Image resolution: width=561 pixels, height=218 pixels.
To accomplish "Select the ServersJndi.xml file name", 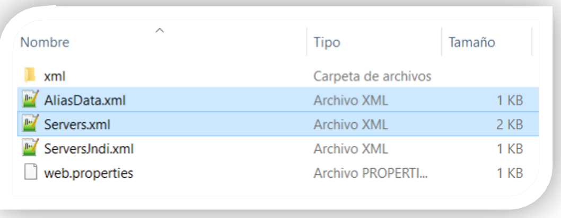I will tap(89, 149).
